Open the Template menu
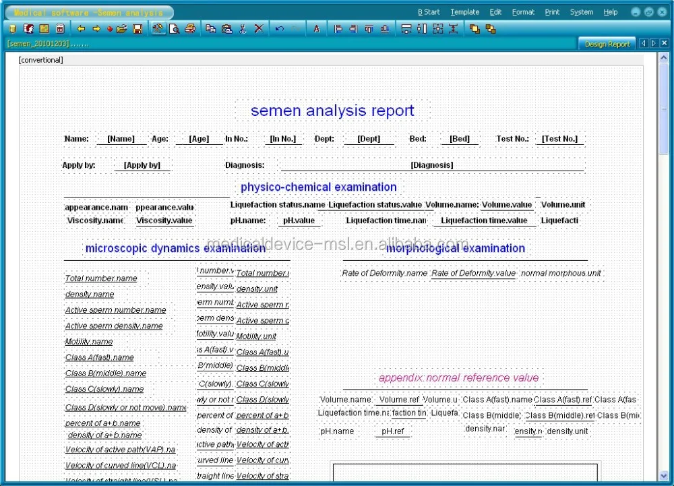Image resolution: width=674 pixels, height=486 pixels. click(464, 12)
